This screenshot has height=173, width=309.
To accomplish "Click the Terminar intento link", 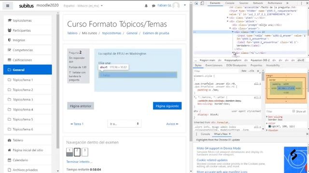I will 79,162.
